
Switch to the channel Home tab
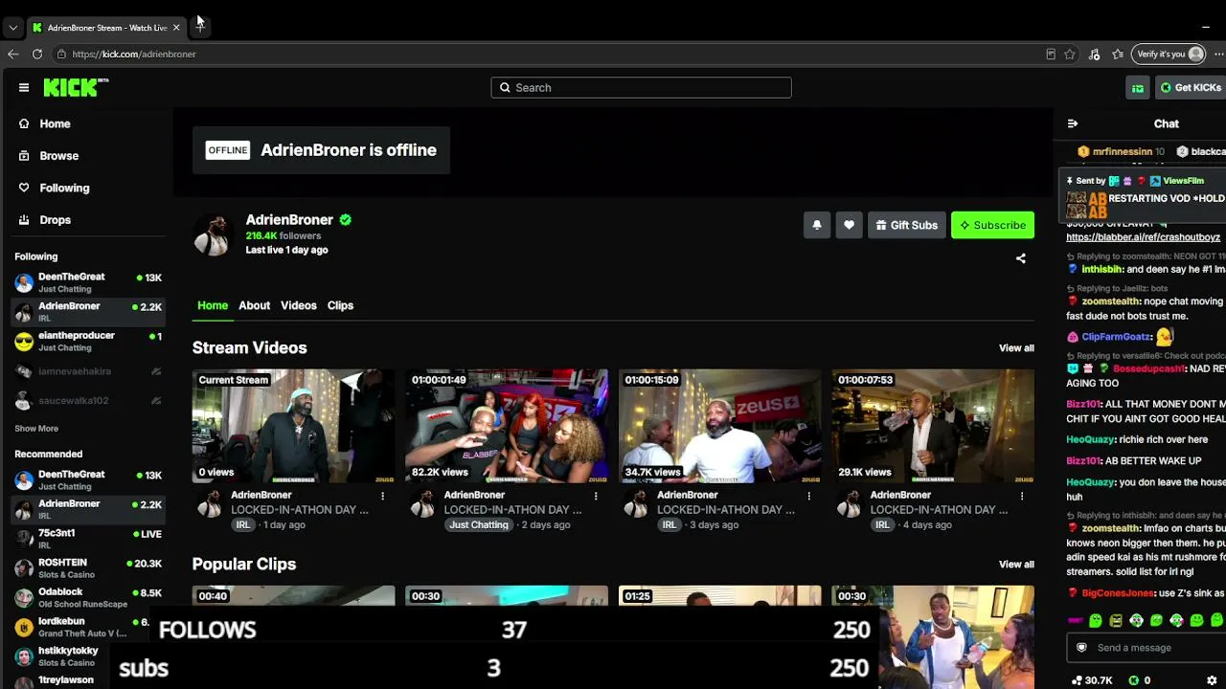pos(213,305)
